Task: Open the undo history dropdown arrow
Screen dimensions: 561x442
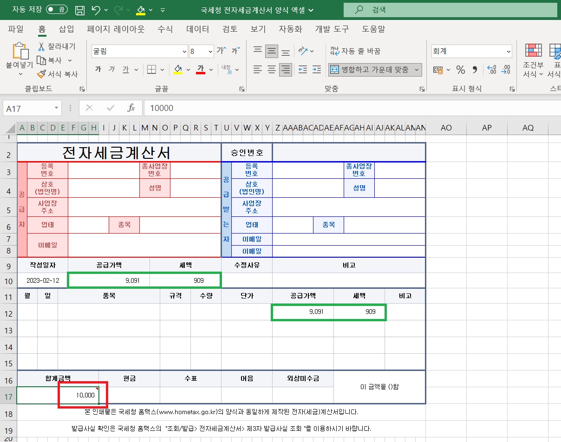Action: (x=106, y=10)
